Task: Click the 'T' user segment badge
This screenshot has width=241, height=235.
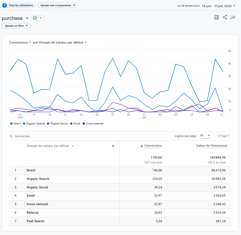Action: coord(5,5)
